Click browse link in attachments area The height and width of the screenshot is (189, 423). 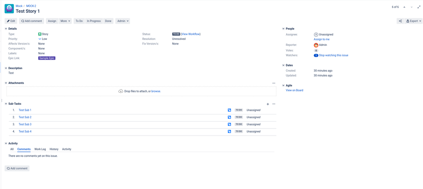[156, 91]
